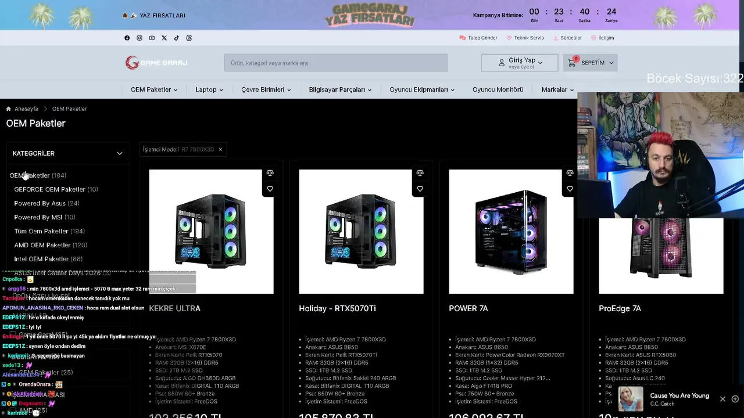Go to Anasayfa in the breadcrumb

pyautogui.click(x=27, y=109)
